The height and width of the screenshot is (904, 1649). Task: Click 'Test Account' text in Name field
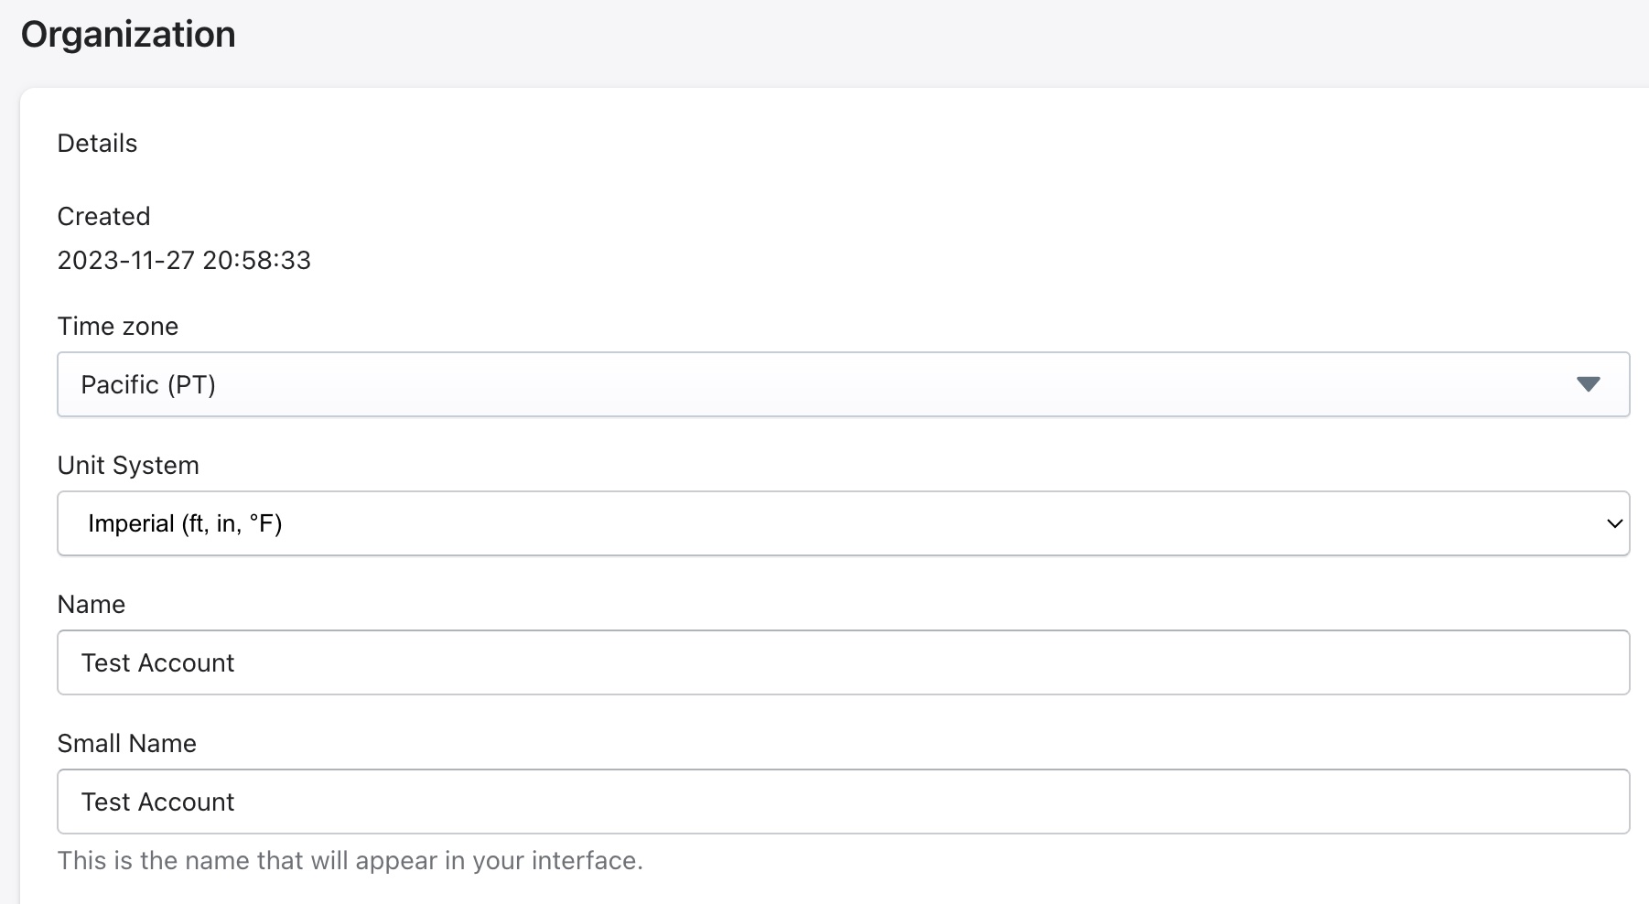157,662
